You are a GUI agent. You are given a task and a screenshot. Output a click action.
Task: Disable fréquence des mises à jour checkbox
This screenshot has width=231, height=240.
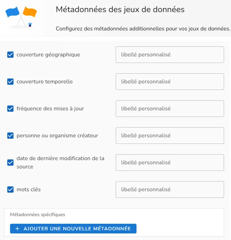tap(10, 109)
